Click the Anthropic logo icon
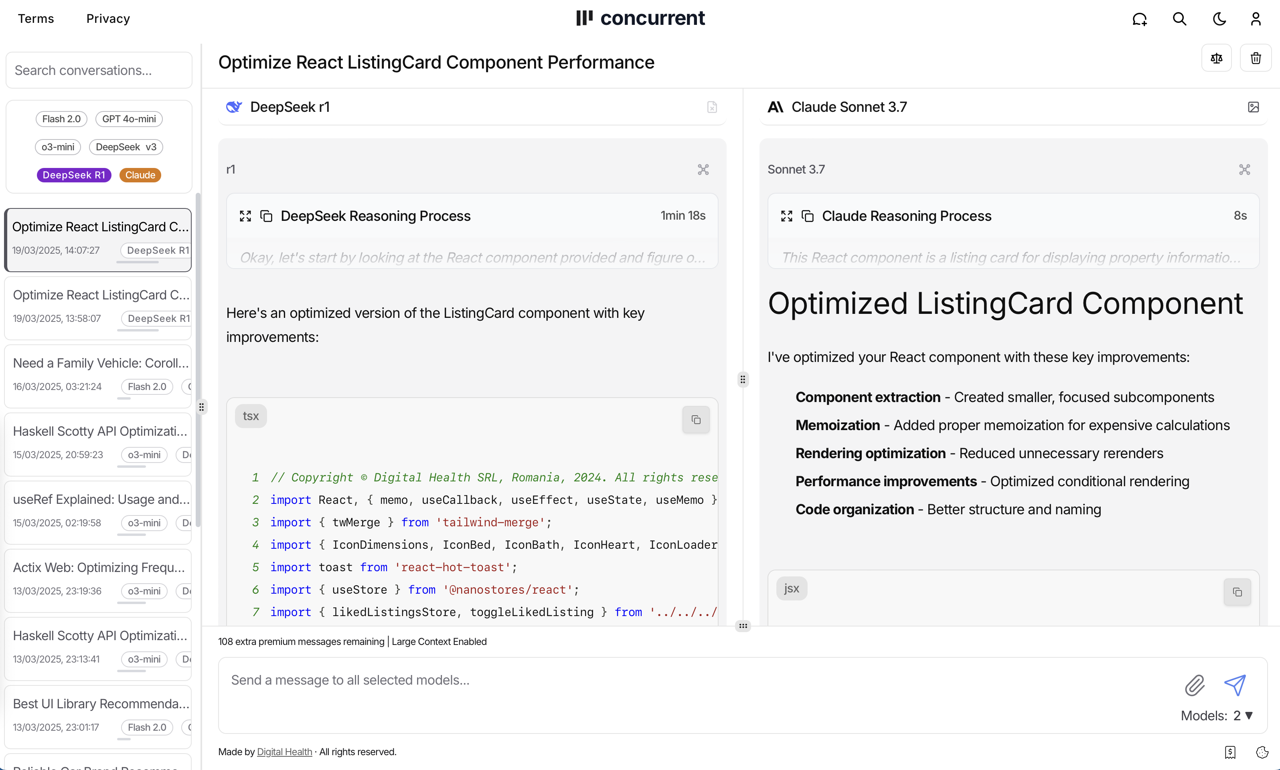 776,107
